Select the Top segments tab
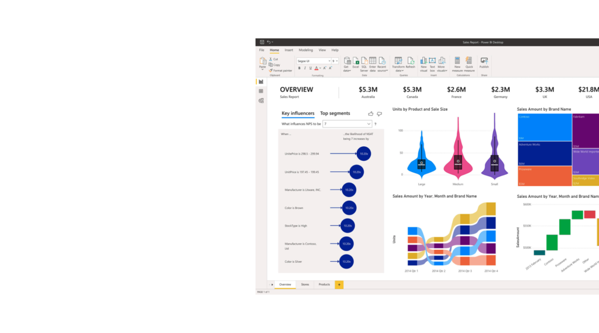The height and width of the screenshot is (333, 599). tap(335, 113)
